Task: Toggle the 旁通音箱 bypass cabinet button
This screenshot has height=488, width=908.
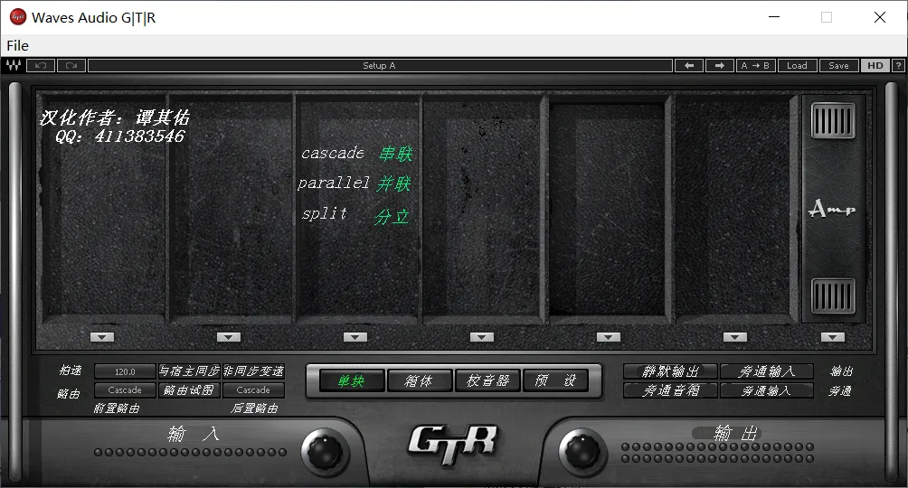Action: tap(670, 390)
